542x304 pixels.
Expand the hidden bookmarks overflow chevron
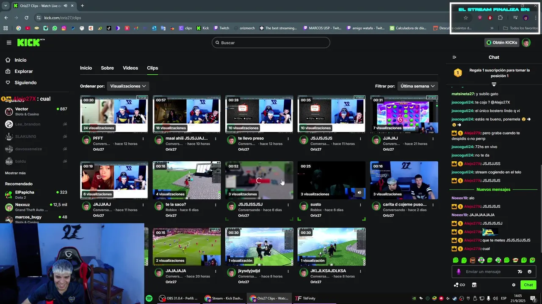[492, 28]
